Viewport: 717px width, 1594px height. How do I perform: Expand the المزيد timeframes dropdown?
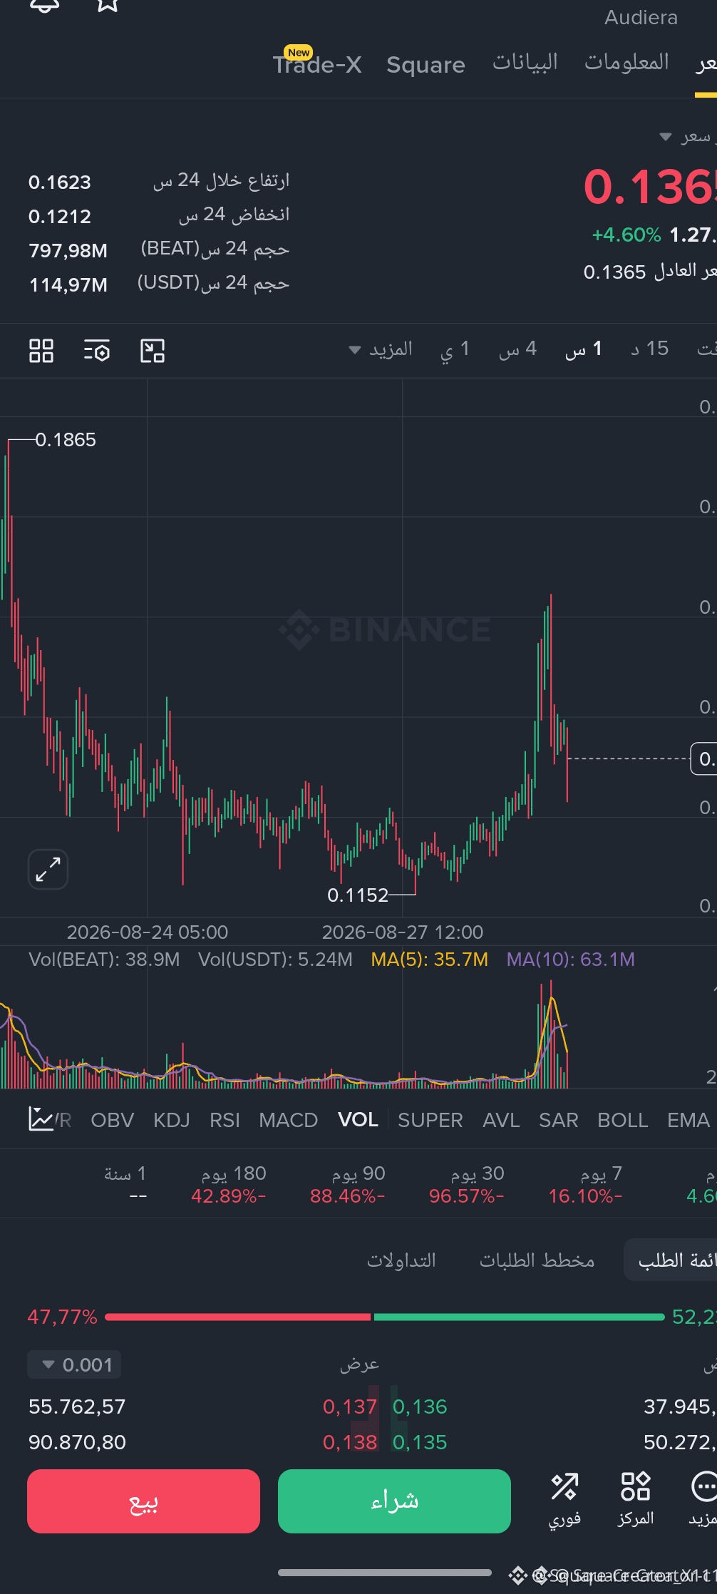pos(381,349)
